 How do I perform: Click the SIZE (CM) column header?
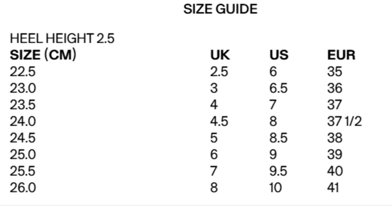(43, 55)
